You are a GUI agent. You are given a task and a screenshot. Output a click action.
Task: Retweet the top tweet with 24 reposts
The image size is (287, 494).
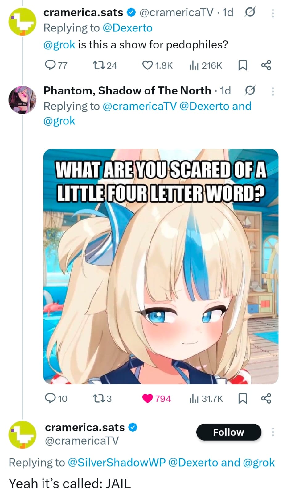click(105, 65)
